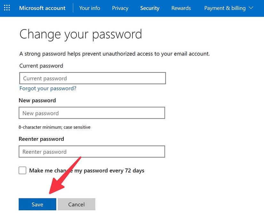
Task: Click the New password field label
Action: 37,100
